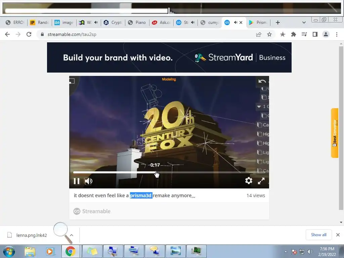
Task: Open Sticky Notes from the taskbar
Action: [x=92, y=251]
